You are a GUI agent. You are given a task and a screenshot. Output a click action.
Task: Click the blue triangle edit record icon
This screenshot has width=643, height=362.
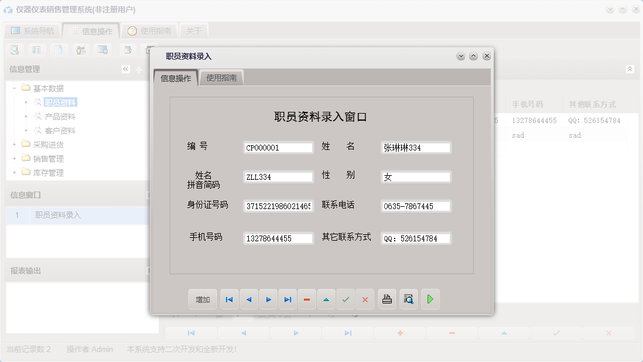point(326,299)
